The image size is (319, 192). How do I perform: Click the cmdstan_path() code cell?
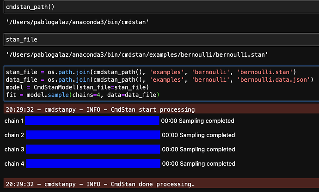[x=161, y=7]
